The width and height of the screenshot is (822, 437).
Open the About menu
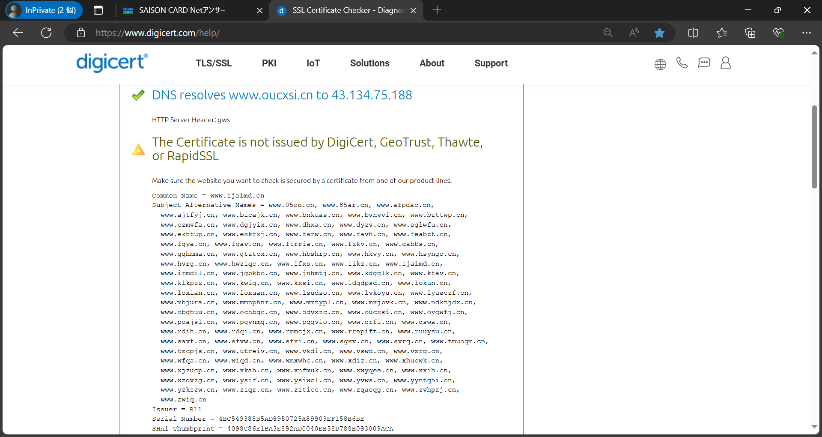click(x=432, y=63)
